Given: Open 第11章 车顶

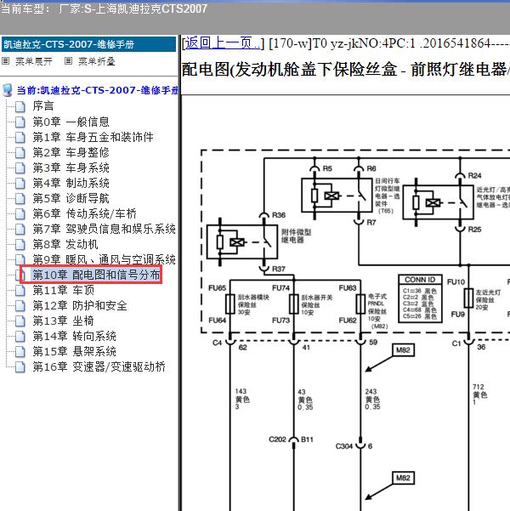Looking at the screenshot, I should coord(64,290).
